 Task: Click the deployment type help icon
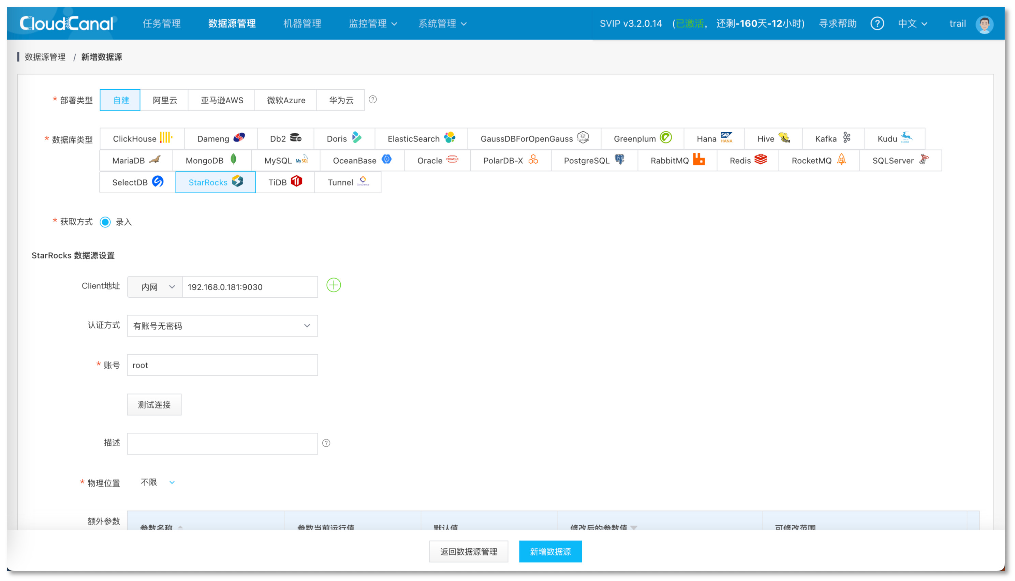point(372,99)
